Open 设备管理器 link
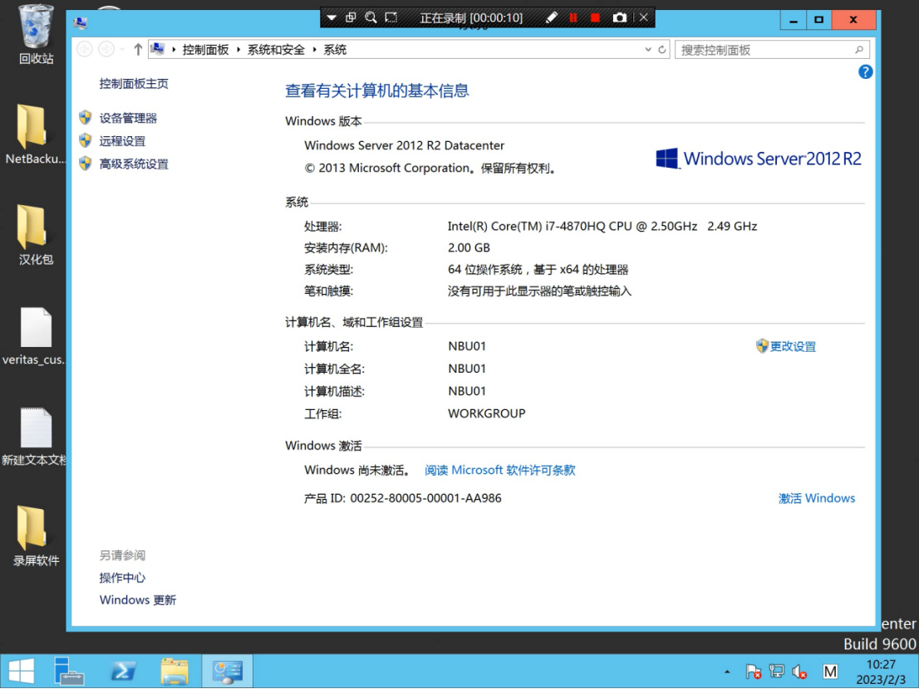Viewport: 919px width, 689px height. tap(128, 118)
